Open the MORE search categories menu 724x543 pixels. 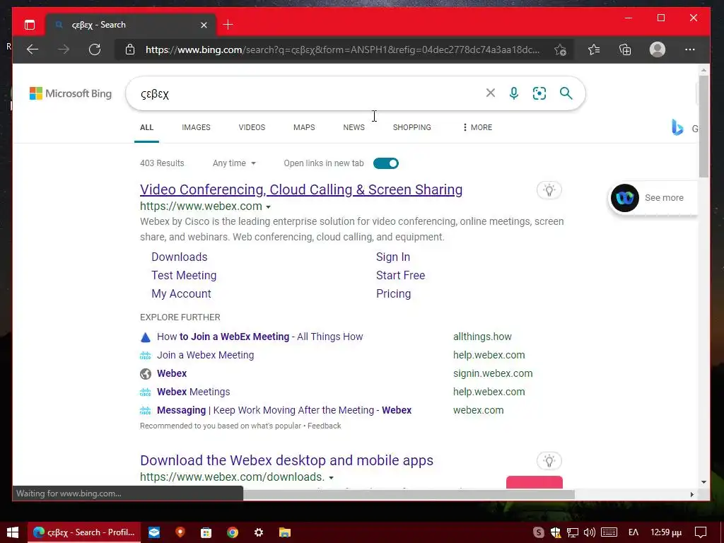[477, 127]
